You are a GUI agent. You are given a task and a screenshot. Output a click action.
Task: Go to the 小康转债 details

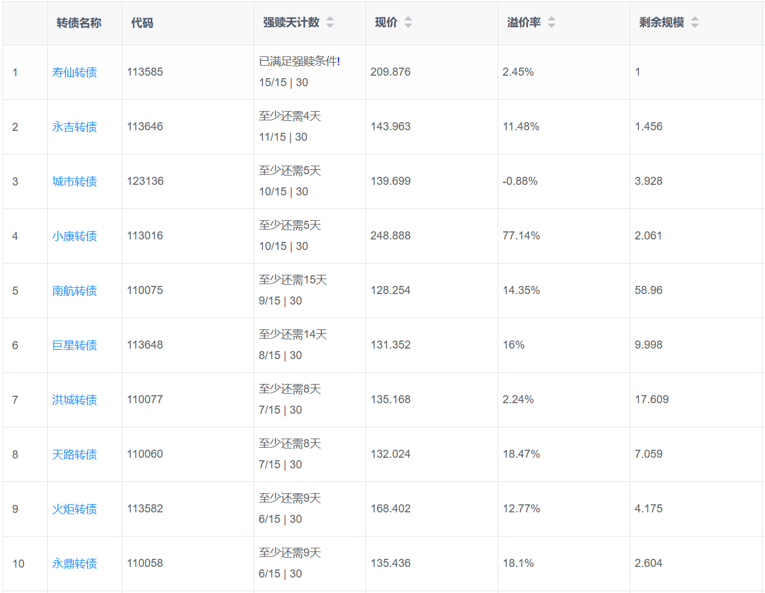click(x=74, y=236)
